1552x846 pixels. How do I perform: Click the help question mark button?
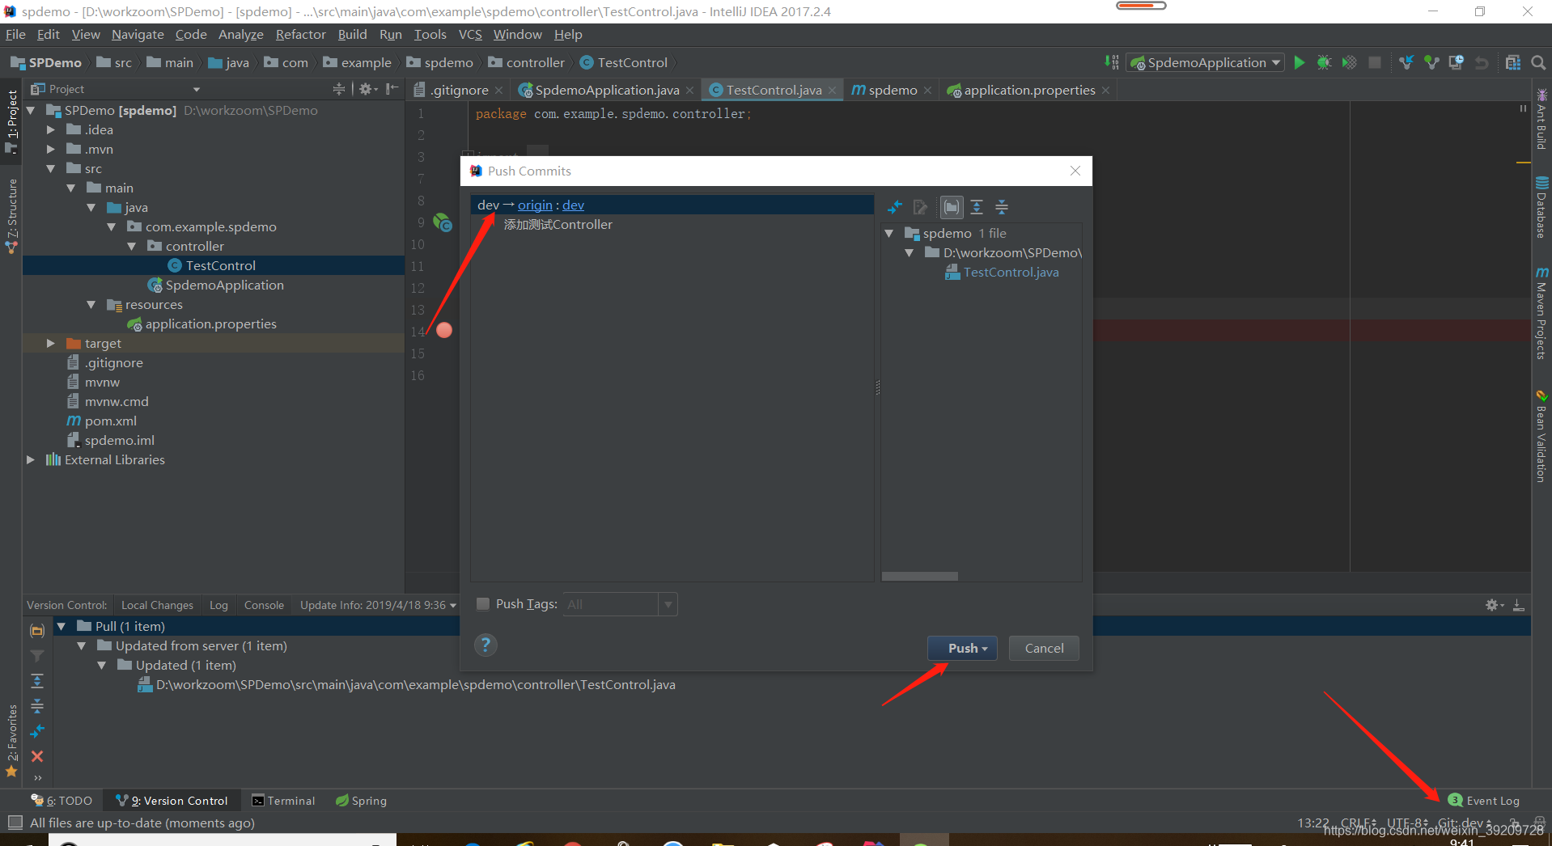(486, 645)
